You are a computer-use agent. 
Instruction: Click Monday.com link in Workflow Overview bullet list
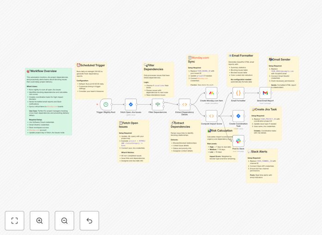coord(52,107)
